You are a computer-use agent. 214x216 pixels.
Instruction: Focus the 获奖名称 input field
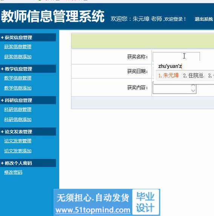176,57
